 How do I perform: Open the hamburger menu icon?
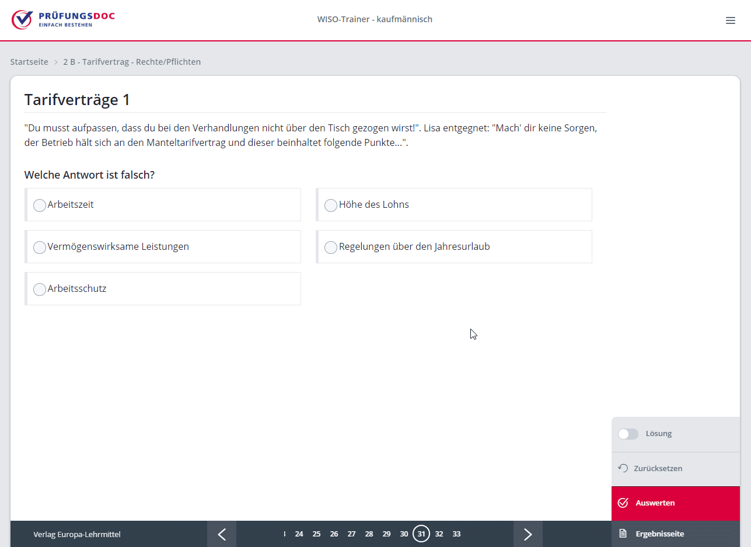point(730,20)
